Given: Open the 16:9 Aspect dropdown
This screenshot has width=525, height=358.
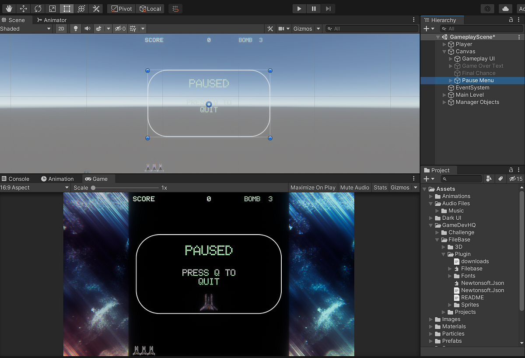Looking at the screenshot, I should 35,187.
